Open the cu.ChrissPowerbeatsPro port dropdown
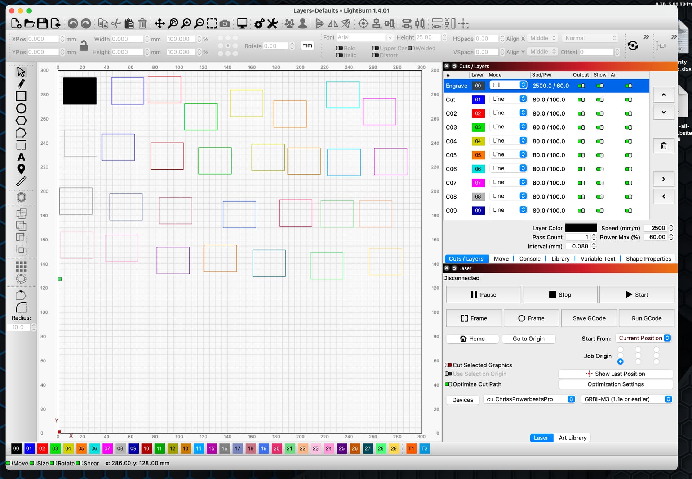The image size is (692, 479). (529, 399)
